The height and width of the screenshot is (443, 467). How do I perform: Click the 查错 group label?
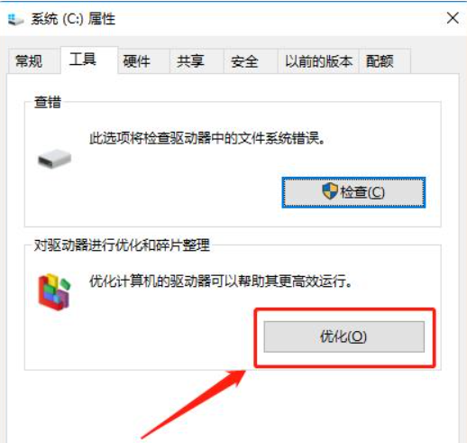tap(48, 102)
